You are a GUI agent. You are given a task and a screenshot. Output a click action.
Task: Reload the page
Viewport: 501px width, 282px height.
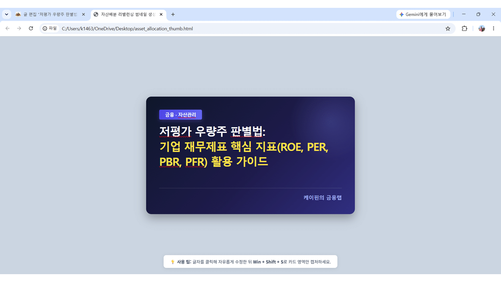31,29
